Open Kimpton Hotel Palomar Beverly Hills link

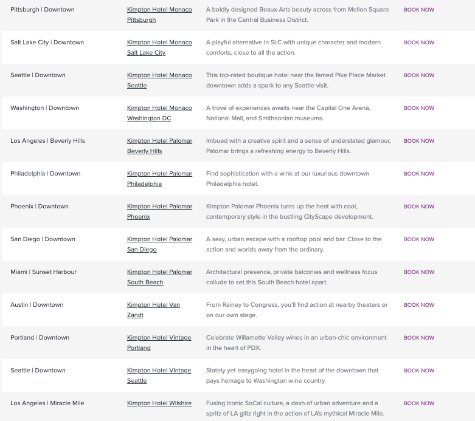pyautogui.click(x=159, y=146)
